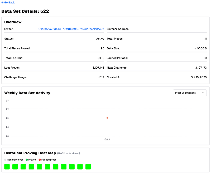Click the Go Back link
Screen dimensions: 211x174
point(8,3)
